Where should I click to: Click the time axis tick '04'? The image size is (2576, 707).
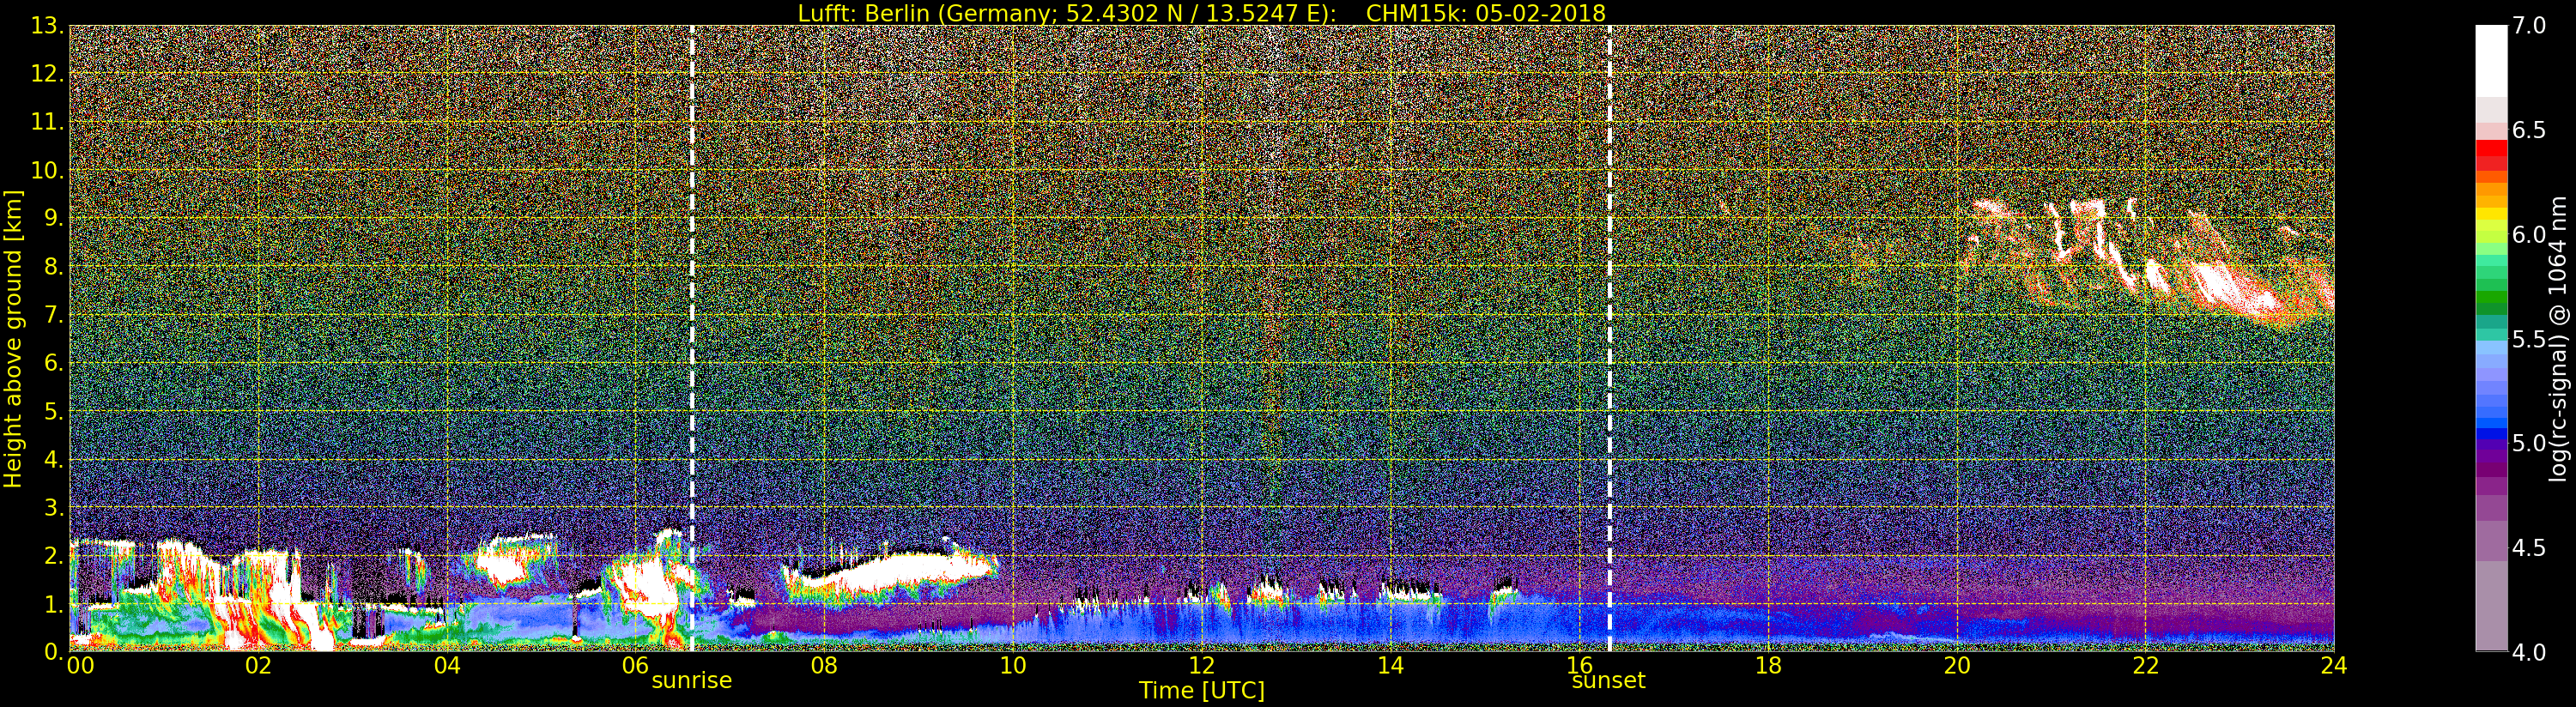[447, 666]
